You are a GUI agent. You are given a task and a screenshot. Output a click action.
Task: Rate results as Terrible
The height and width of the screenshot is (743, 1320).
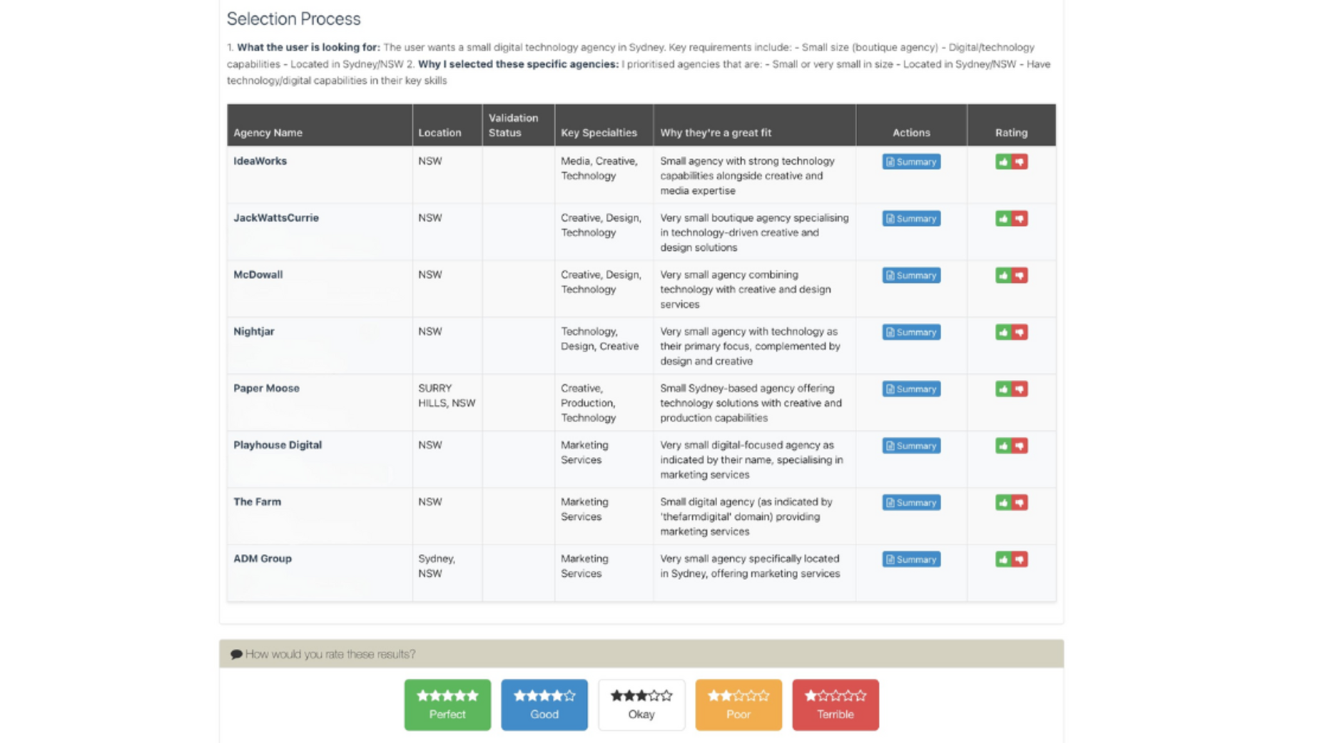[835, 704]
